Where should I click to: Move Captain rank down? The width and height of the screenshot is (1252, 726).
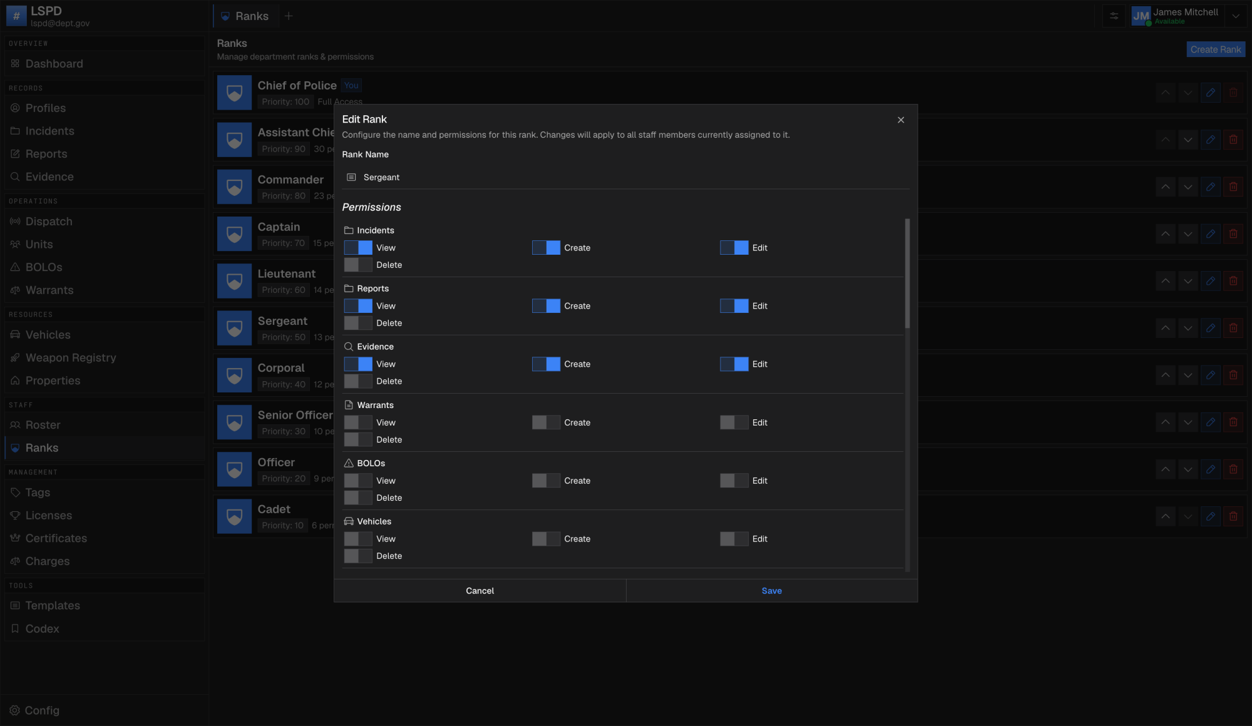click(1188, 233)
